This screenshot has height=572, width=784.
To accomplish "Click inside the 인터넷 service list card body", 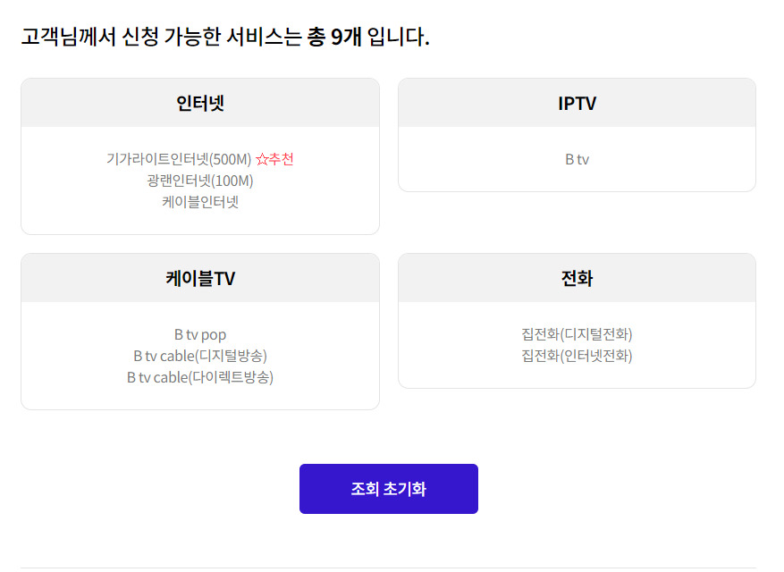I will tap(200, 180).
